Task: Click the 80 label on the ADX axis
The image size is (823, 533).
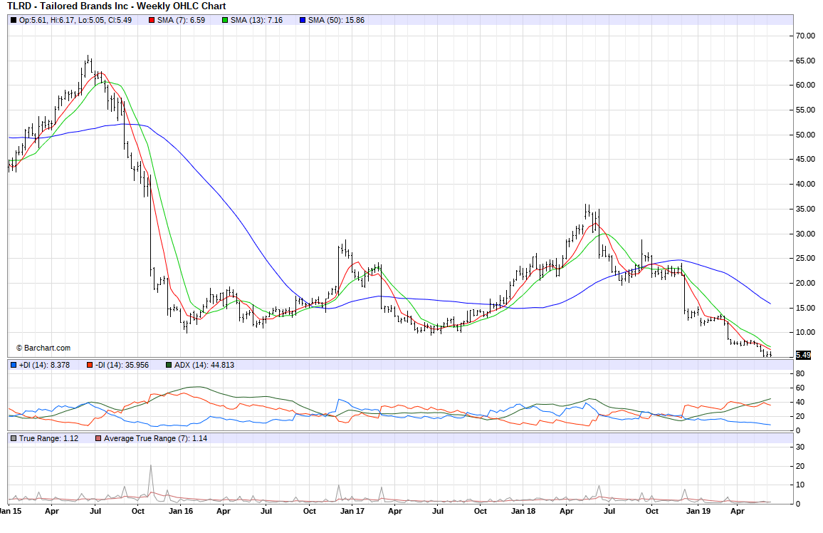Action: (x=800, y=374)
